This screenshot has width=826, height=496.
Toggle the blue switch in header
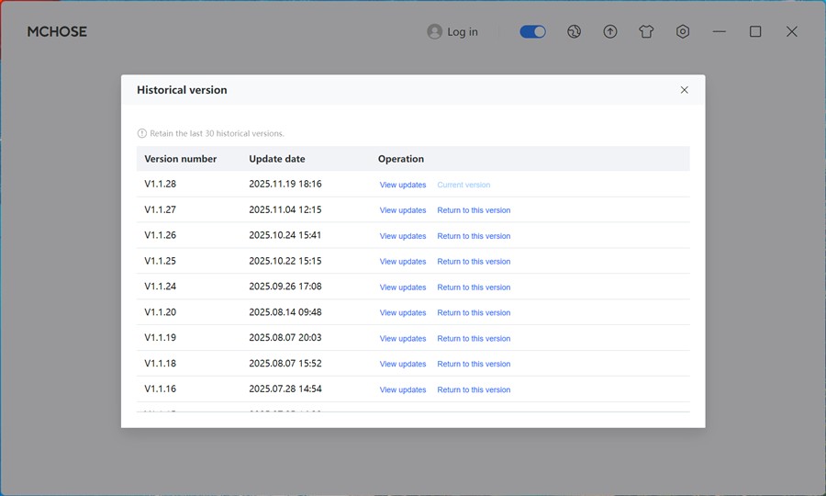[x=532, y=31]
